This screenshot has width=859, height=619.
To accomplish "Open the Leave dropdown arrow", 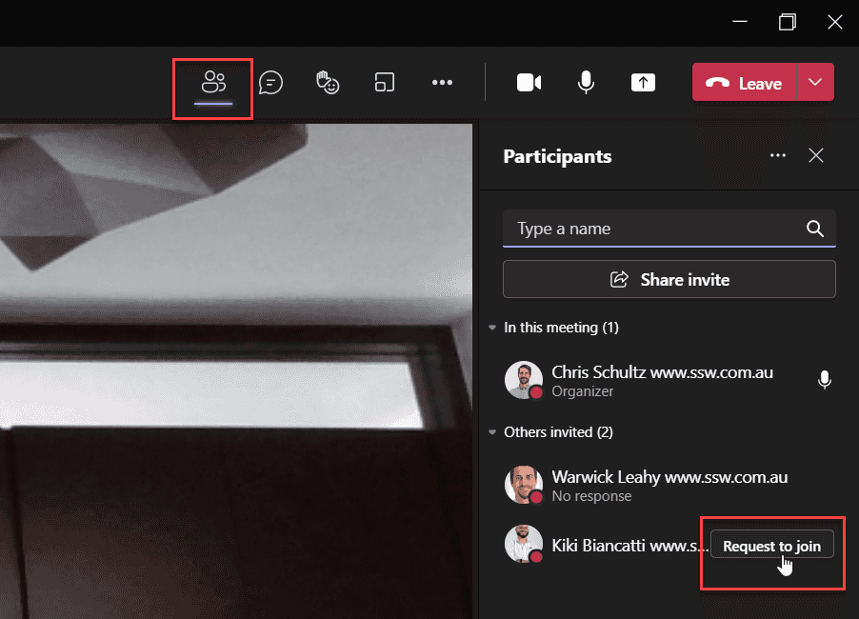I will pos(815,83).
